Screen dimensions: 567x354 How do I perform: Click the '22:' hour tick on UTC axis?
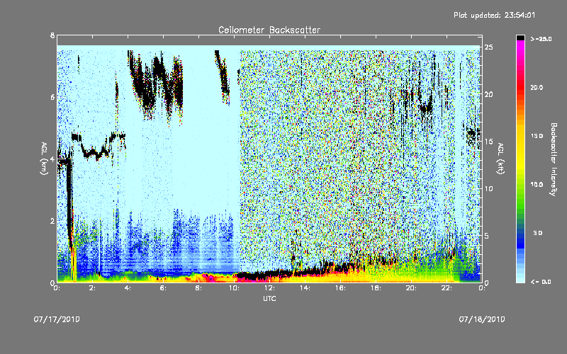[x=447, y=288]
